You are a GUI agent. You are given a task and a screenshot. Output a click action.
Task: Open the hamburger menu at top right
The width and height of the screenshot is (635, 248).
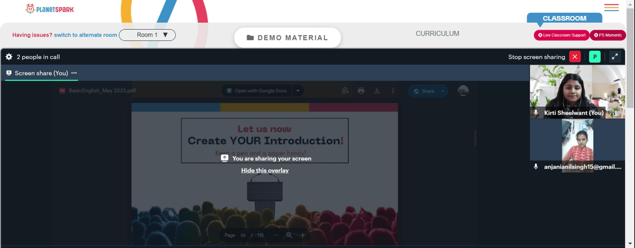(611, 8)
